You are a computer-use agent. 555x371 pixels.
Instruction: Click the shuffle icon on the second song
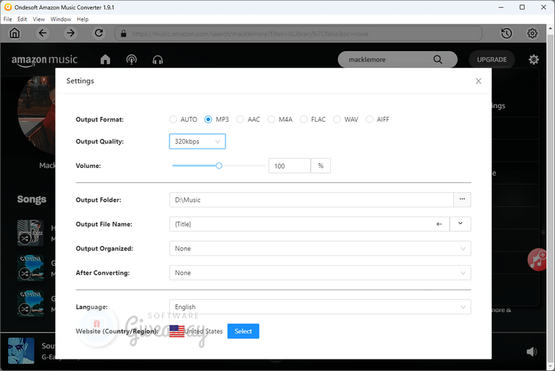[x=25, y=274]
